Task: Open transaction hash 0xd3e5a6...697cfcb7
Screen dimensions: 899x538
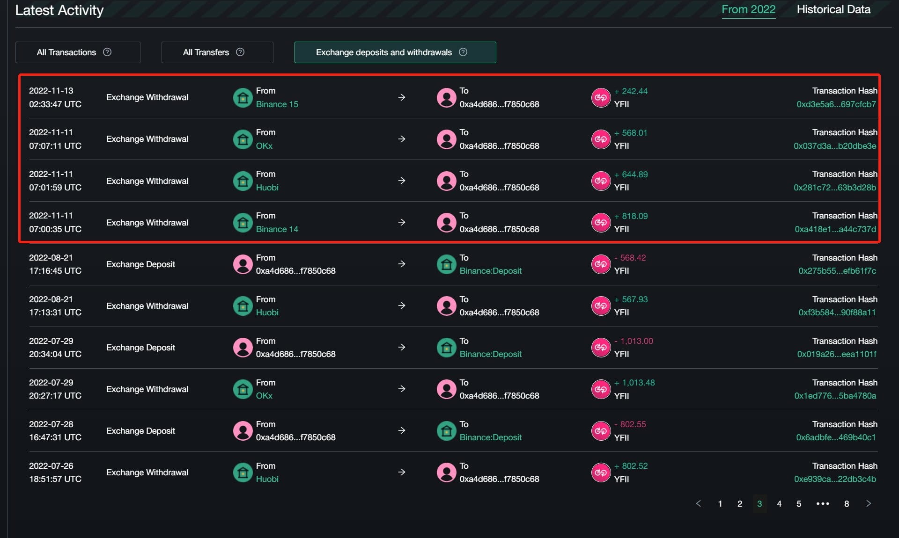Action: pyautogui.click(x=836, y=104)
